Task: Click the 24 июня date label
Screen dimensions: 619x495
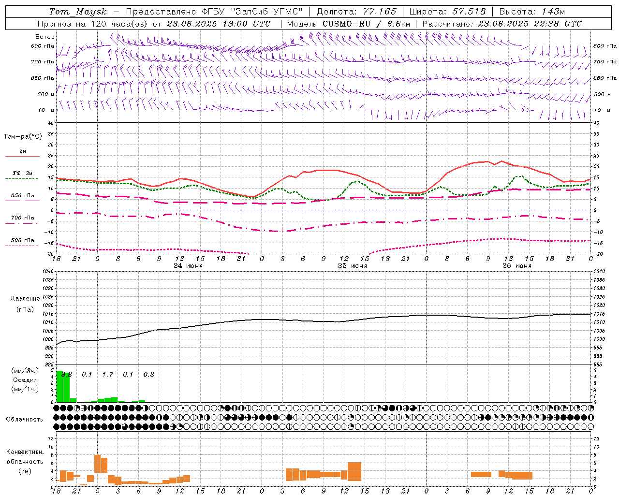Action: [x=188, y=266]
